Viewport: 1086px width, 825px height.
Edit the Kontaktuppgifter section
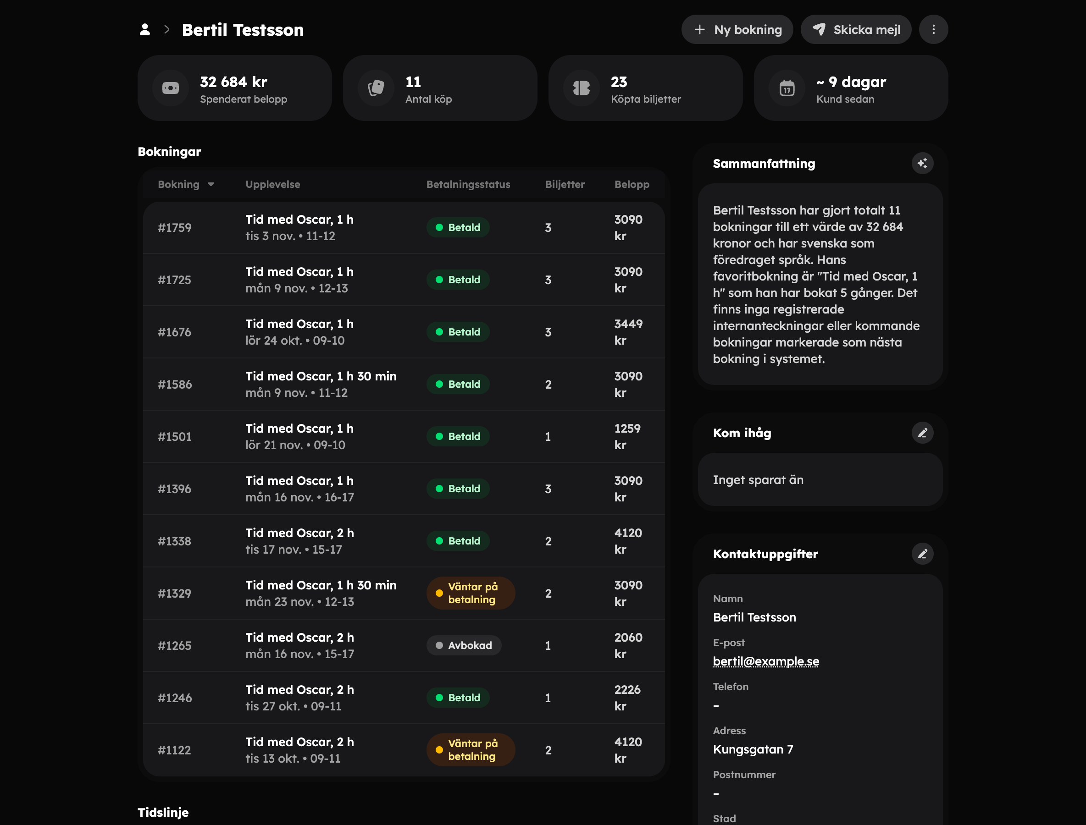pos(922,554)
